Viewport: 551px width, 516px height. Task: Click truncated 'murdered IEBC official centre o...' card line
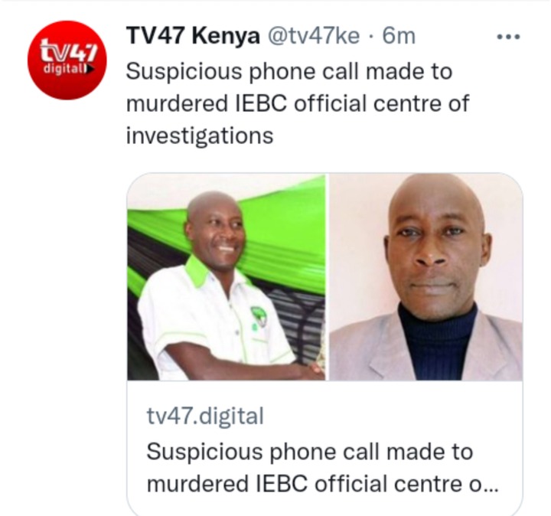322,484
